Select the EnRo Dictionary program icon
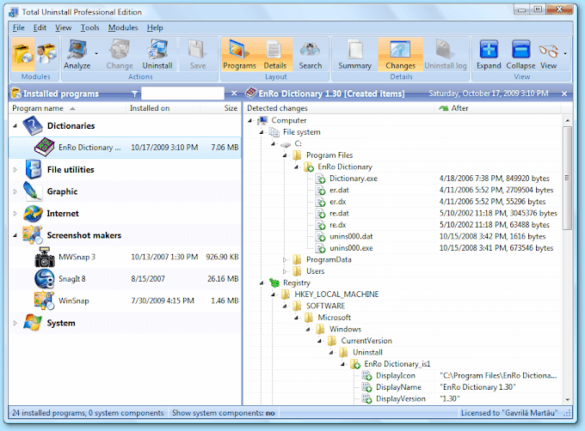The height and width of the screenshot is (431, 585). click(45, 148)
